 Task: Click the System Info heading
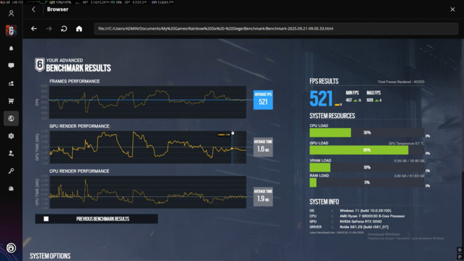[324, 202]
